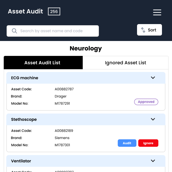
Task: Select the Stethoscope header name
Action: click(24, 119)
